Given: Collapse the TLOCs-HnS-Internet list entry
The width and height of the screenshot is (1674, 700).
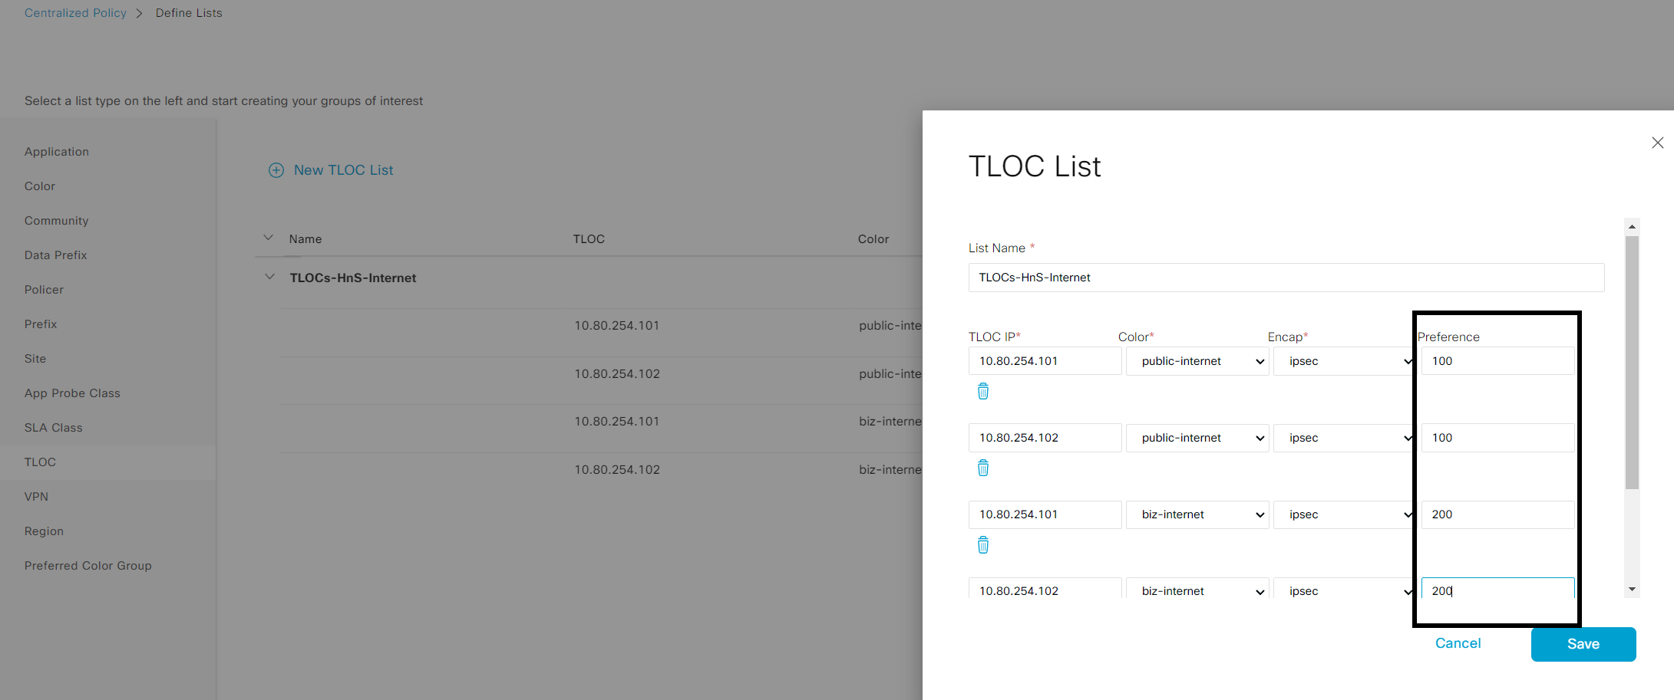Looking at the screenshot, I should [x=269, y=277].
